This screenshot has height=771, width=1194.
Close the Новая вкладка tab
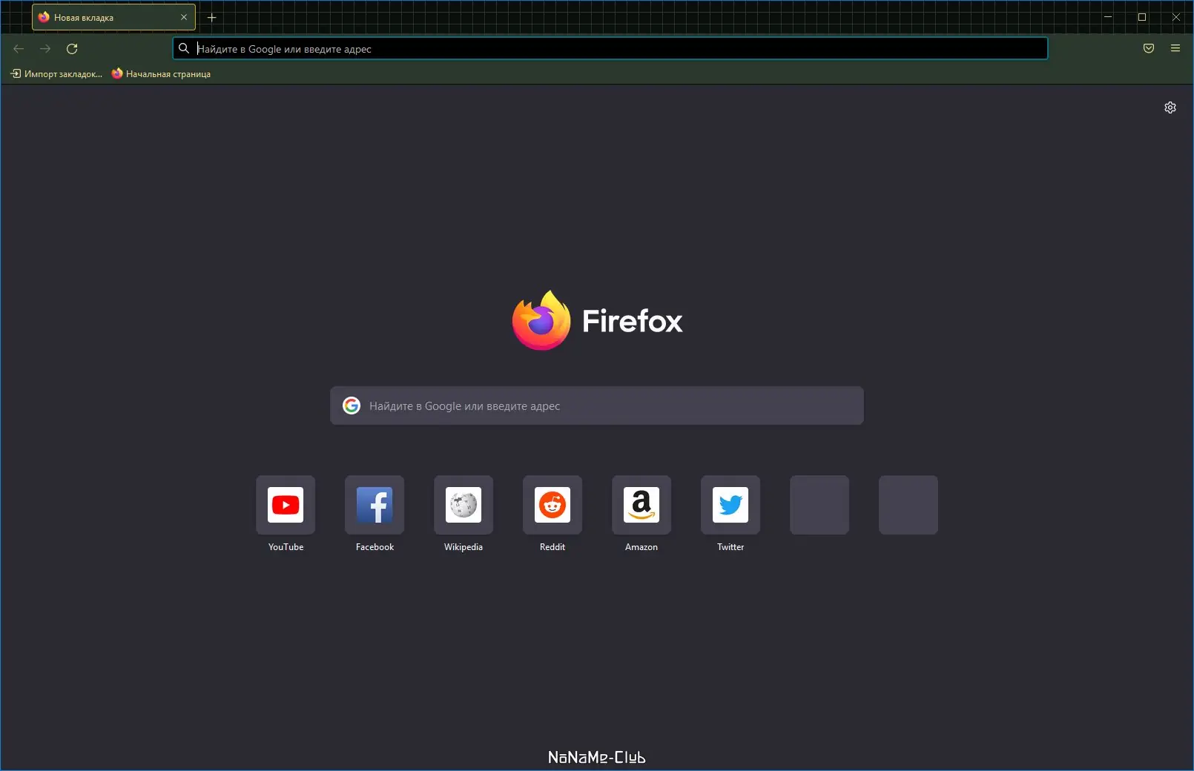(x=184, y=17)
